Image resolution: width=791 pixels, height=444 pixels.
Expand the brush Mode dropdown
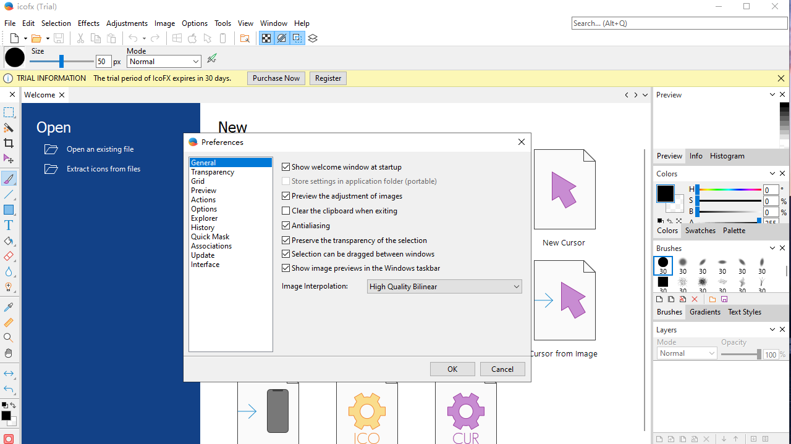tap(164, 62)
